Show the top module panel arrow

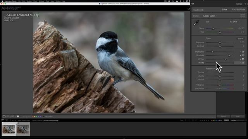tap(124, 6)
